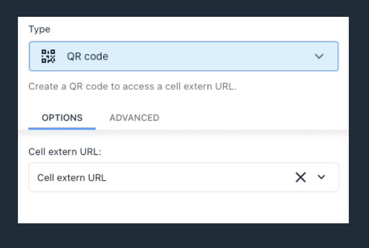
Task: Click the selected "Cell extern URL" value text
Action: (72, 178)
